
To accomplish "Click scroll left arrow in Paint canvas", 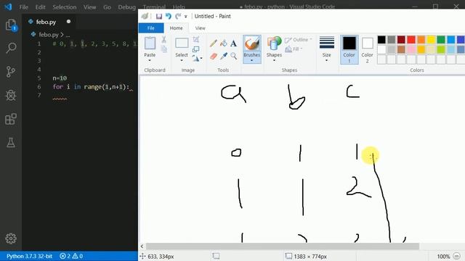I will [142, 246].
